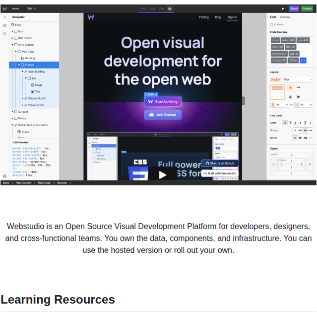Open the Display Flex dropdown
Image resolution: width=317 pixels, height=318 pixels.
point(298,79)
